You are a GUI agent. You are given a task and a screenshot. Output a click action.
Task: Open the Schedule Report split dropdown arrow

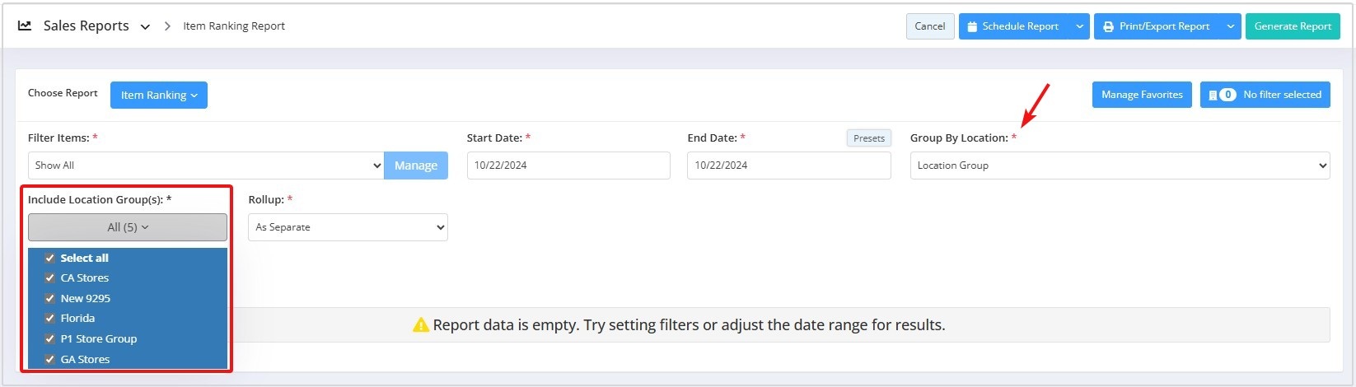[1079, 26]
